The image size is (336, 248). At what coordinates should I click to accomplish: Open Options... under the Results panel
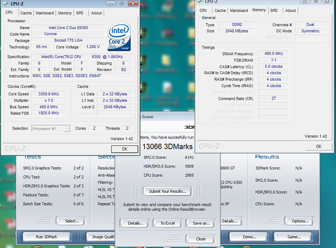coord(299,221)
